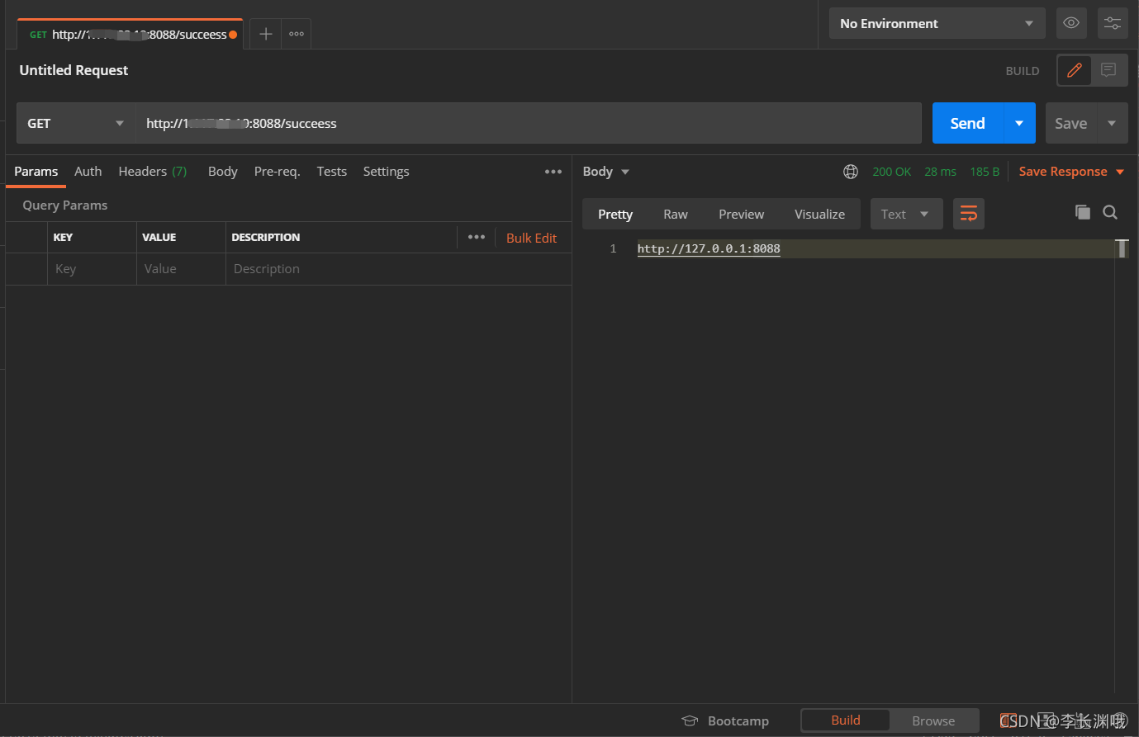Click environment quick look eye icon
Screen dimensions: 1139x737
click(1071, 23)
